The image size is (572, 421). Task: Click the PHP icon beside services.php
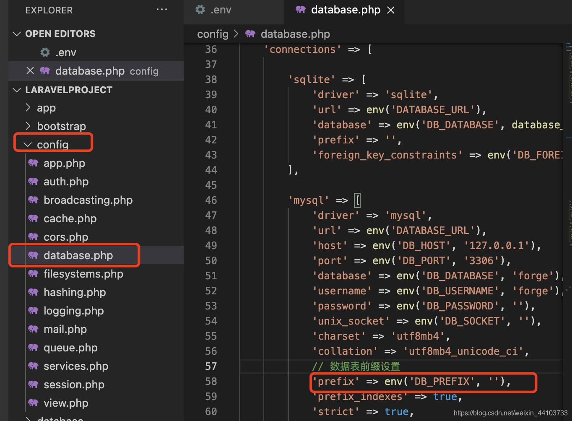pos(33,366)
